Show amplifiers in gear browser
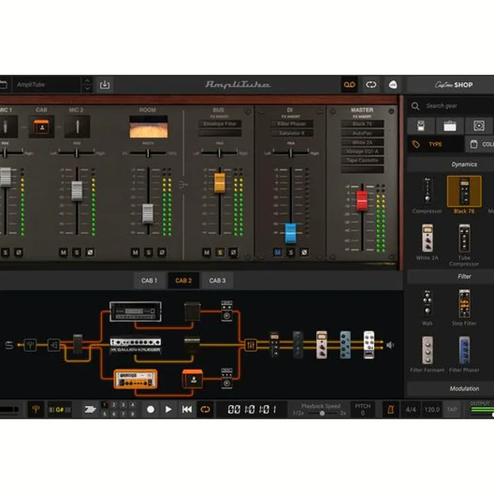494x494 pixels. (450, 126)
